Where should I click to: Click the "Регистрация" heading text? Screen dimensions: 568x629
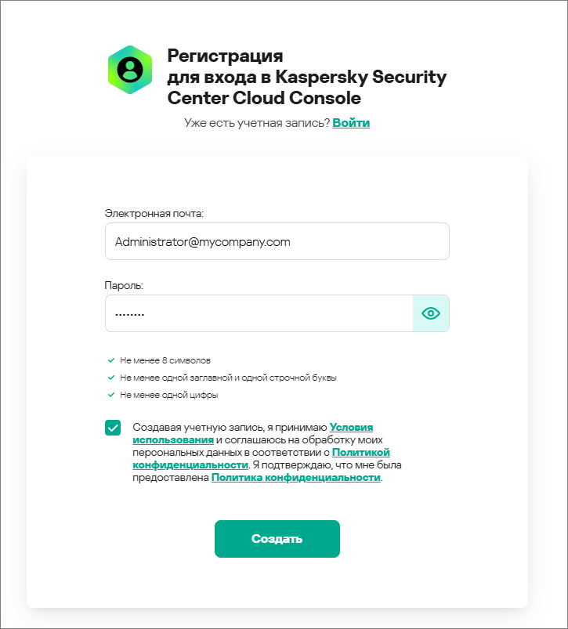coord(225,56)
